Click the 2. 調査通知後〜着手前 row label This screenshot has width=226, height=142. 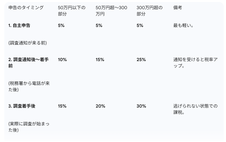28,63
